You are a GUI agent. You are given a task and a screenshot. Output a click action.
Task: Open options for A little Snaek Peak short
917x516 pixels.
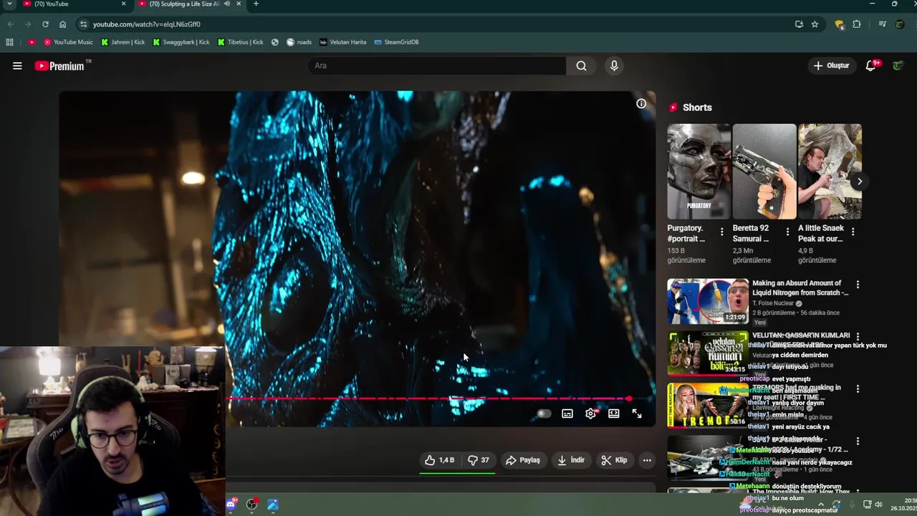click(853, 232)
